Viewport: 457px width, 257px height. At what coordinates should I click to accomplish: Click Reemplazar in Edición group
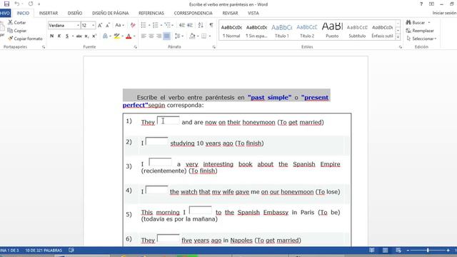[420, 31]
